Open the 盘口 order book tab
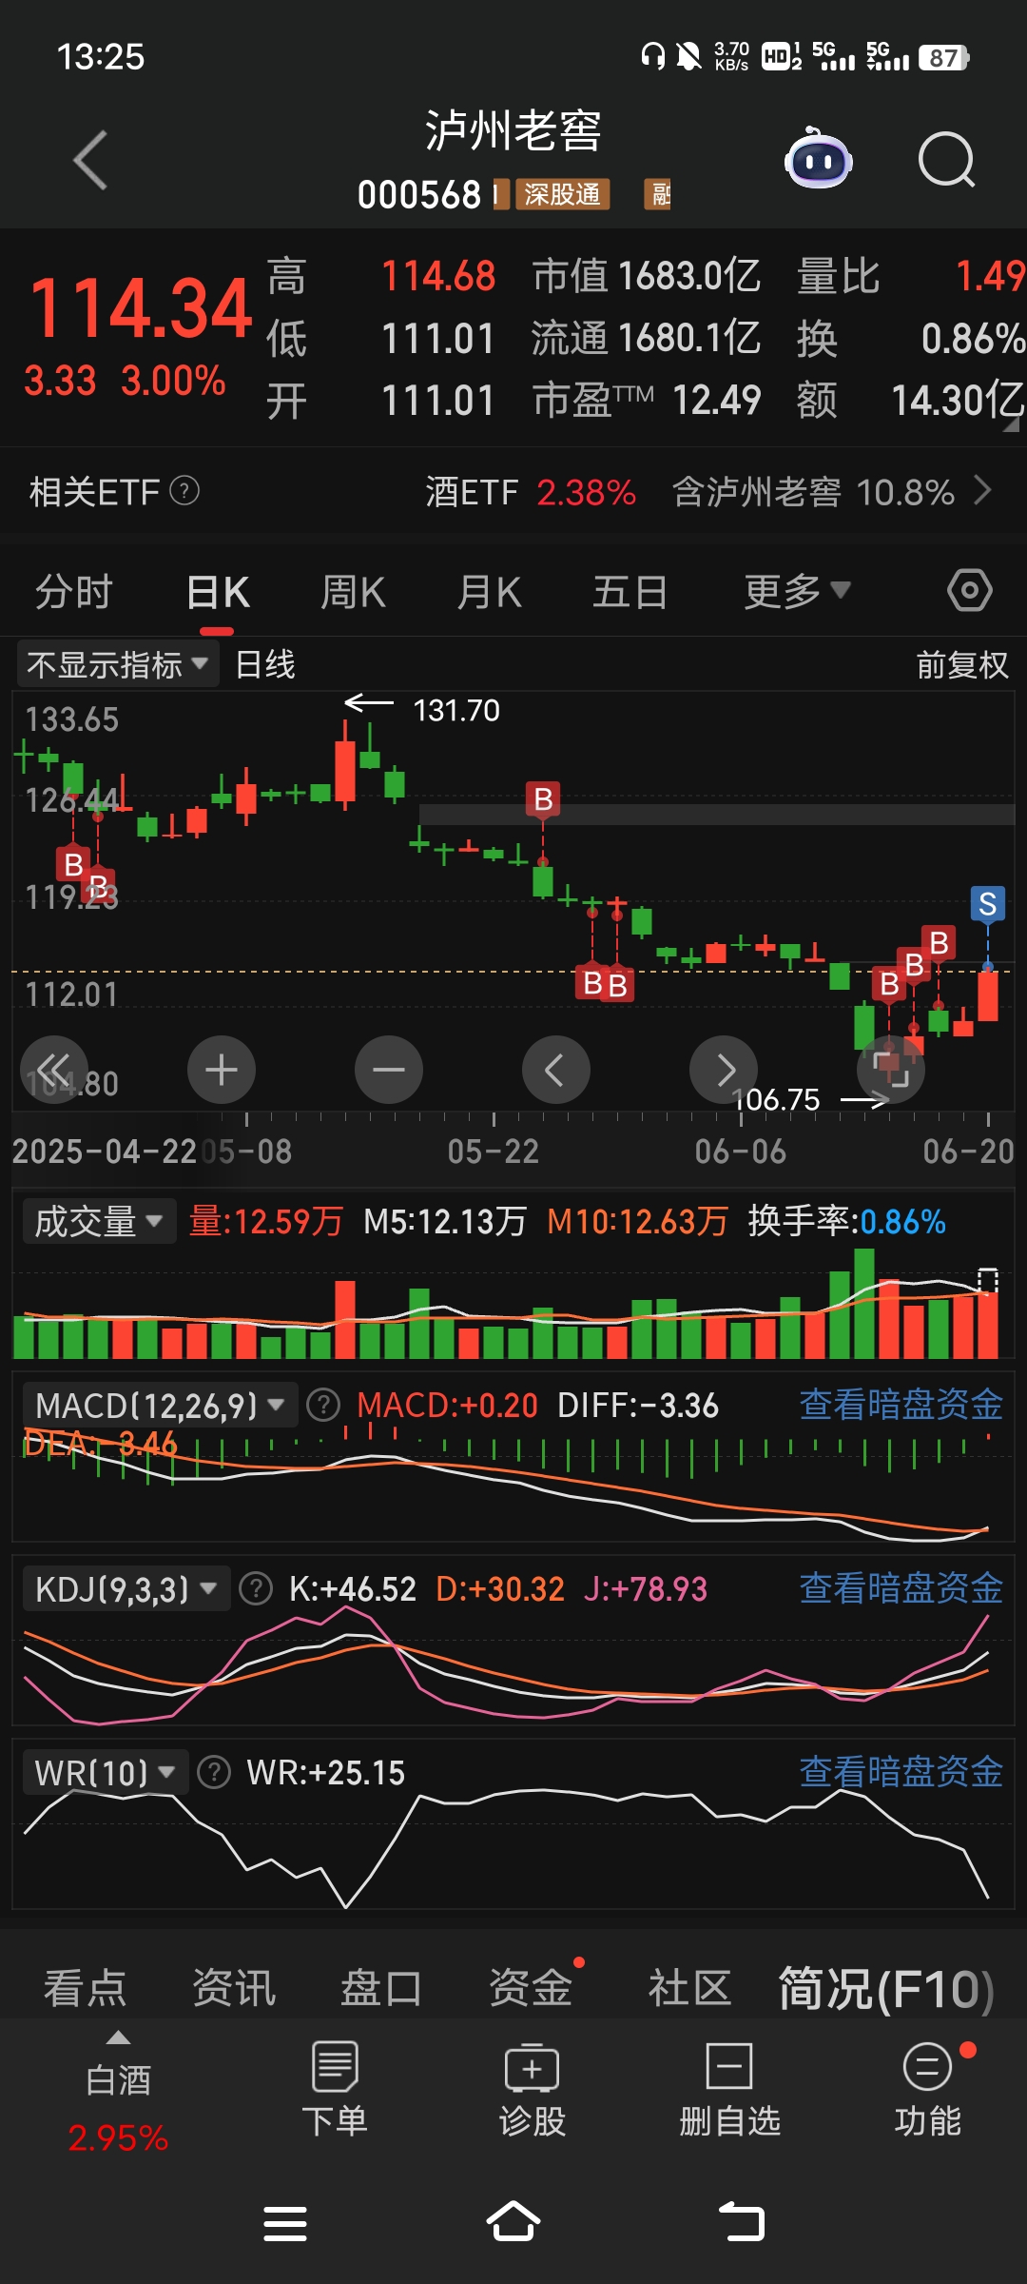Image resolution: width=1027 pixels, height=2284 pixels. pos(381,1988)
